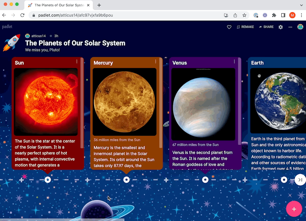Viewport: 306px width, 221px height.
Task: Click the purple starburst extension icon
Action: (x=265, y=15)
